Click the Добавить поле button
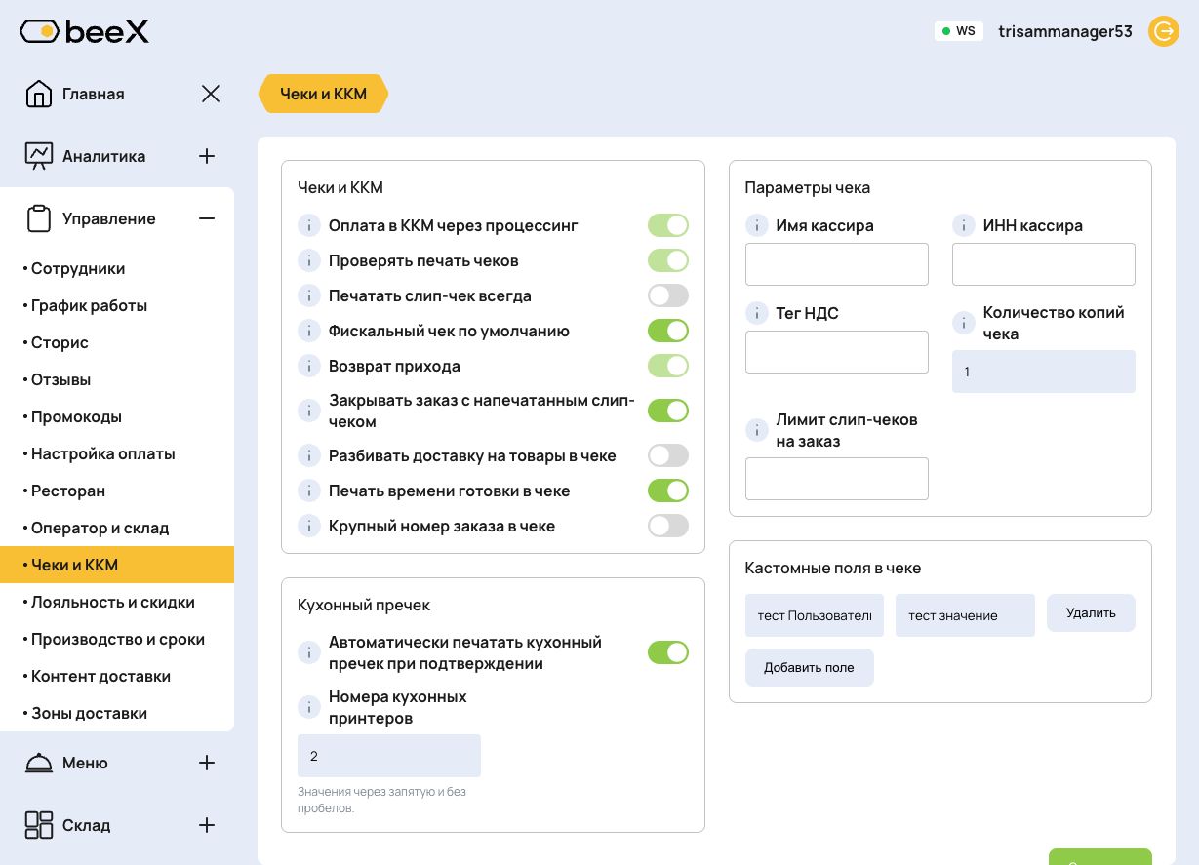The width and height of the screenshot is (1199, 865). point(809,667)
